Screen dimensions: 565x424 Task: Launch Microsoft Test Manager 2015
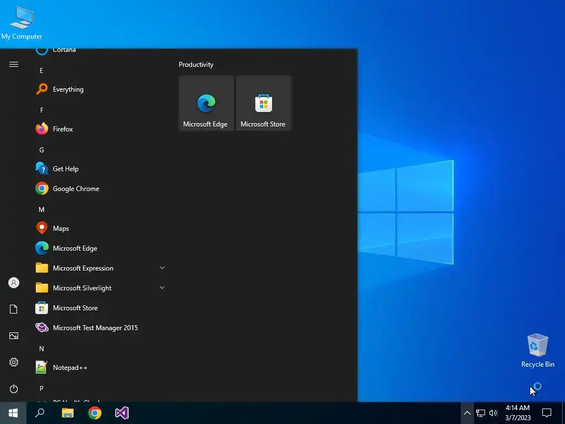coord(101,327)
